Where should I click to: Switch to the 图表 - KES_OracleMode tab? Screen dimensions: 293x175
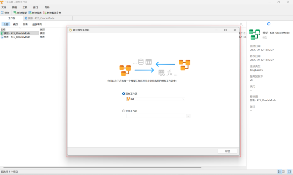tap(41, 18)
